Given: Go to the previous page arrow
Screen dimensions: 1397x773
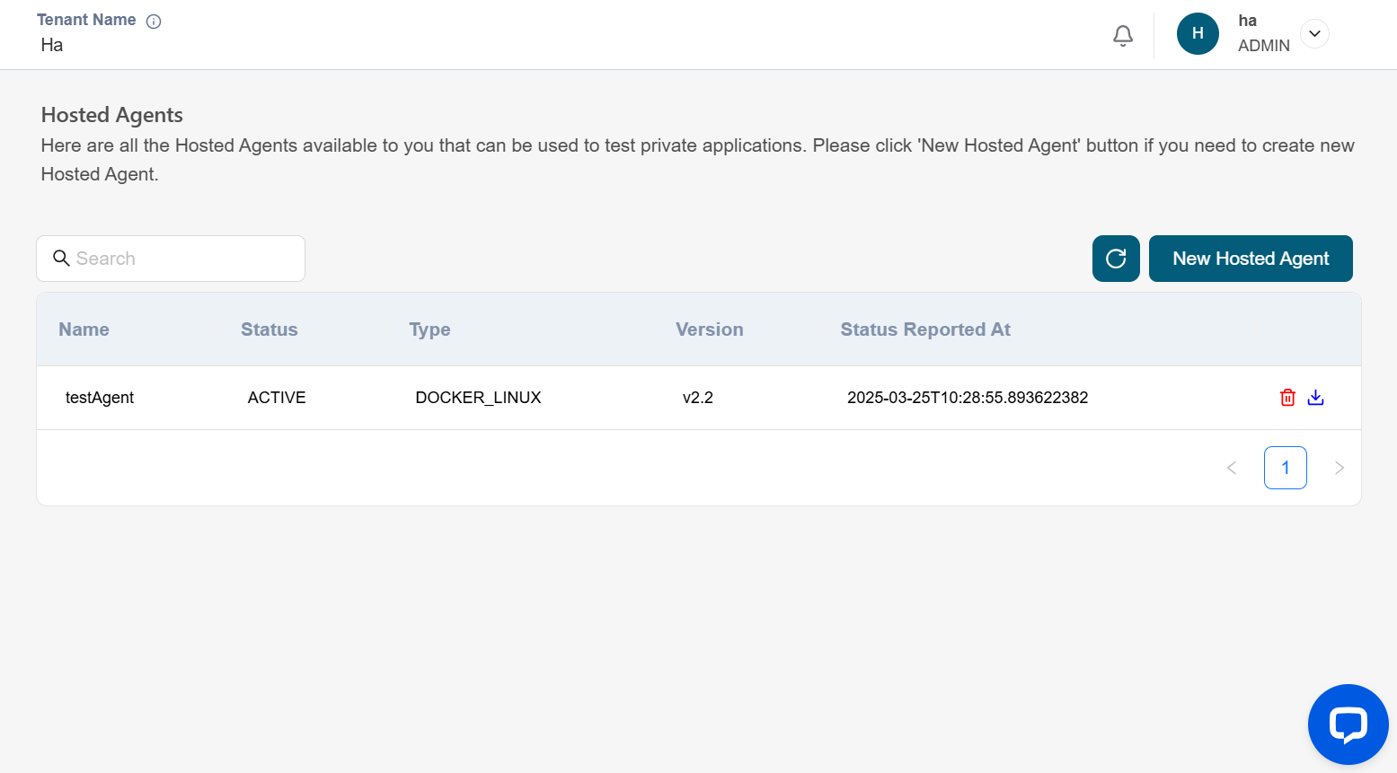Looking at the screenshot, I should [x=1231, y=468].
